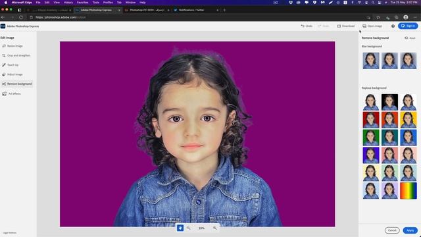Zoom in on the canvas
421x237 pixels.
pyautogui.click(x=215, y=228)
